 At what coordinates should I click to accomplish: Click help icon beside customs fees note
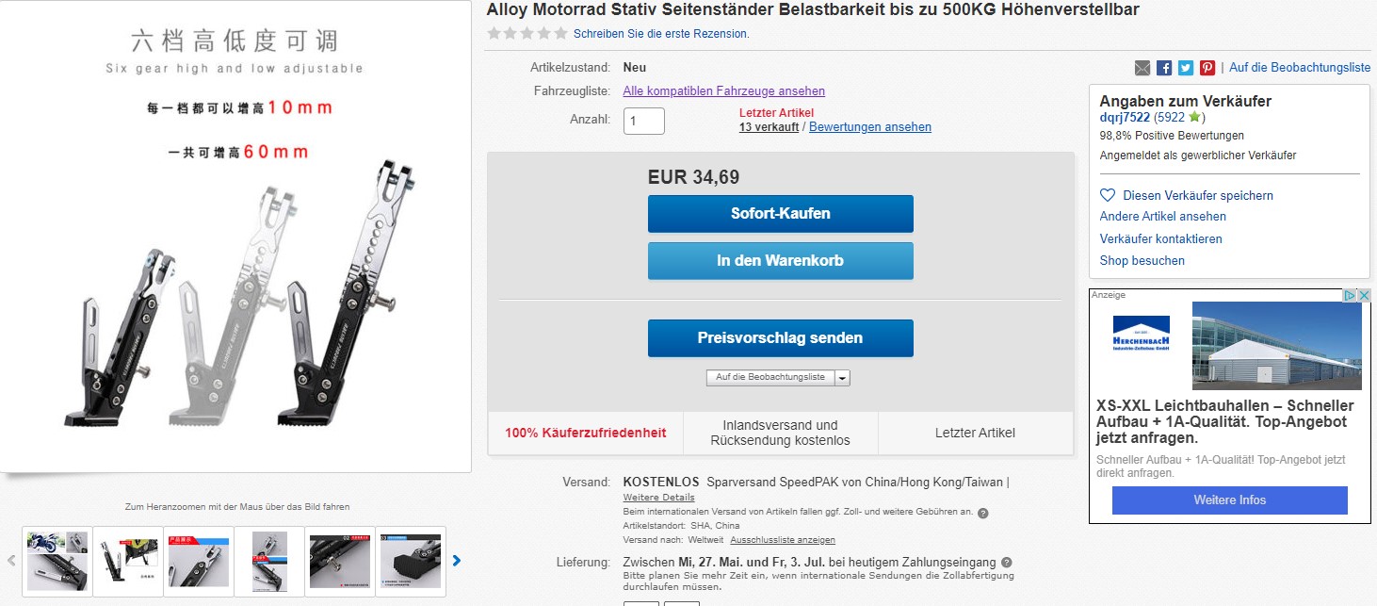[x=983, y=514]
